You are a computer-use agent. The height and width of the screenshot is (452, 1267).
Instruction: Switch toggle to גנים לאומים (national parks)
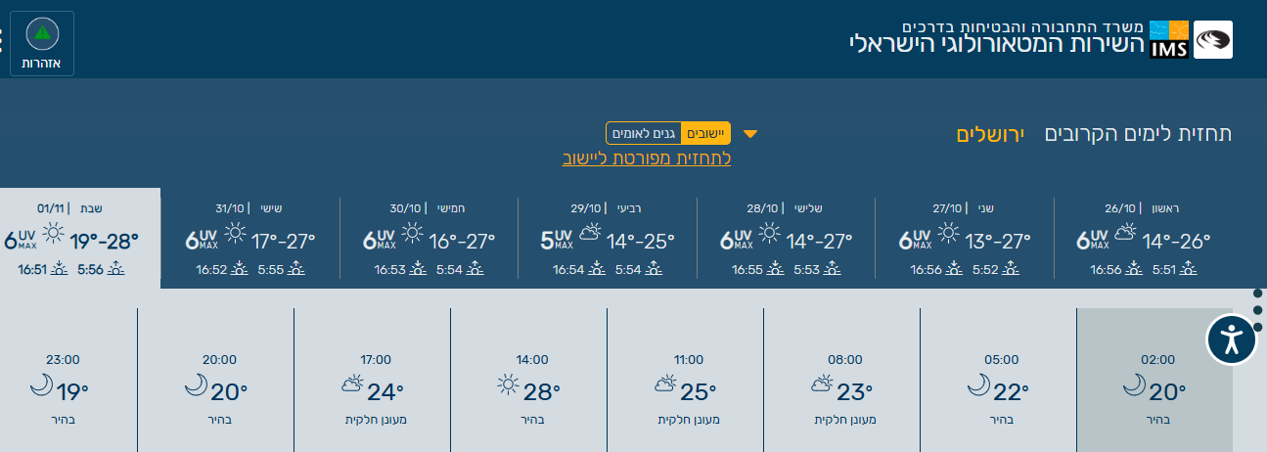[644, 133]
